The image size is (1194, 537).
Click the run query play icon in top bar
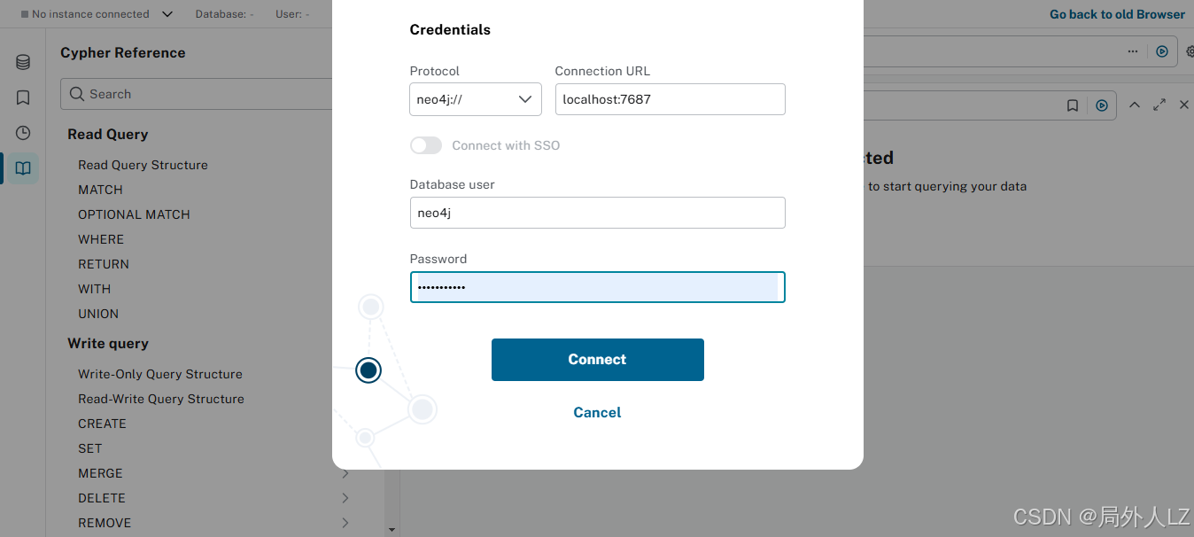point(1162,51)
